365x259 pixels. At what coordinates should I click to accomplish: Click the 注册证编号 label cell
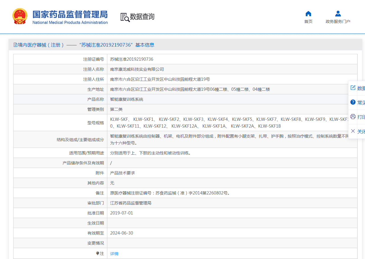60,59
